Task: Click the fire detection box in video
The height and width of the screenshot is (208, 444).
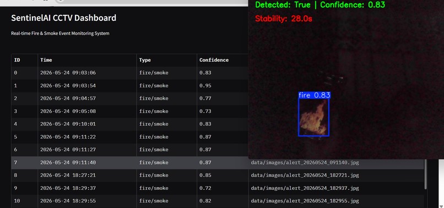Action: click(x=314, y=117)
